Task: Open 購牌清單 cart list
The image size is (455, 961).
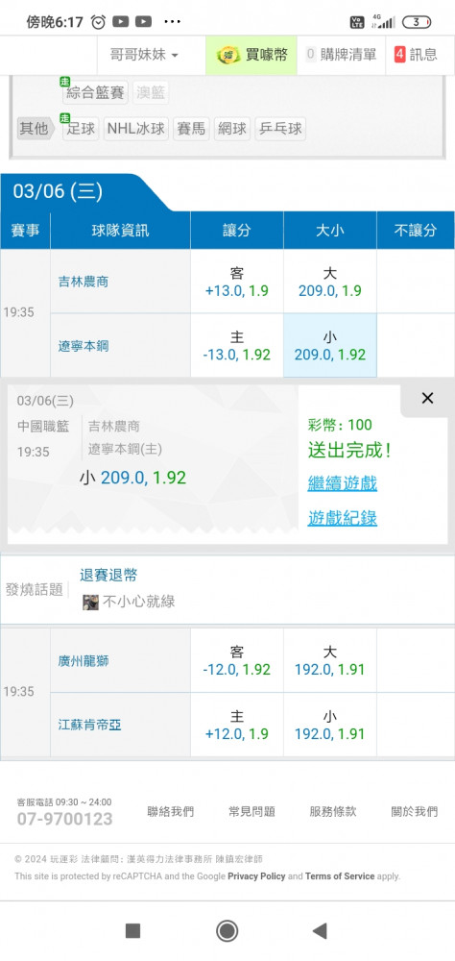Action: click(x=341, y=55)
